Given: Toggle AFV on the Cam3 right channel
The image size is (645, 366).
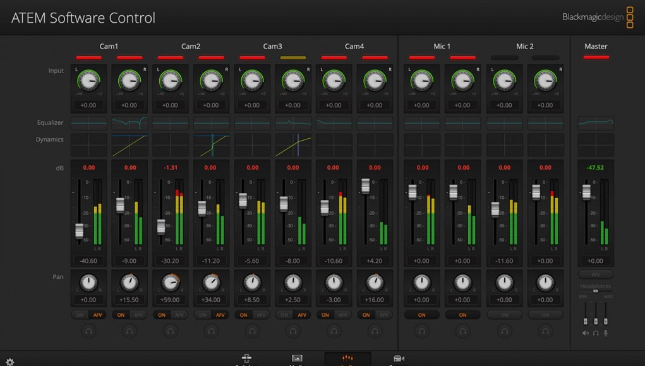Looking at the screenshot, I should click(x=303, y=315).
